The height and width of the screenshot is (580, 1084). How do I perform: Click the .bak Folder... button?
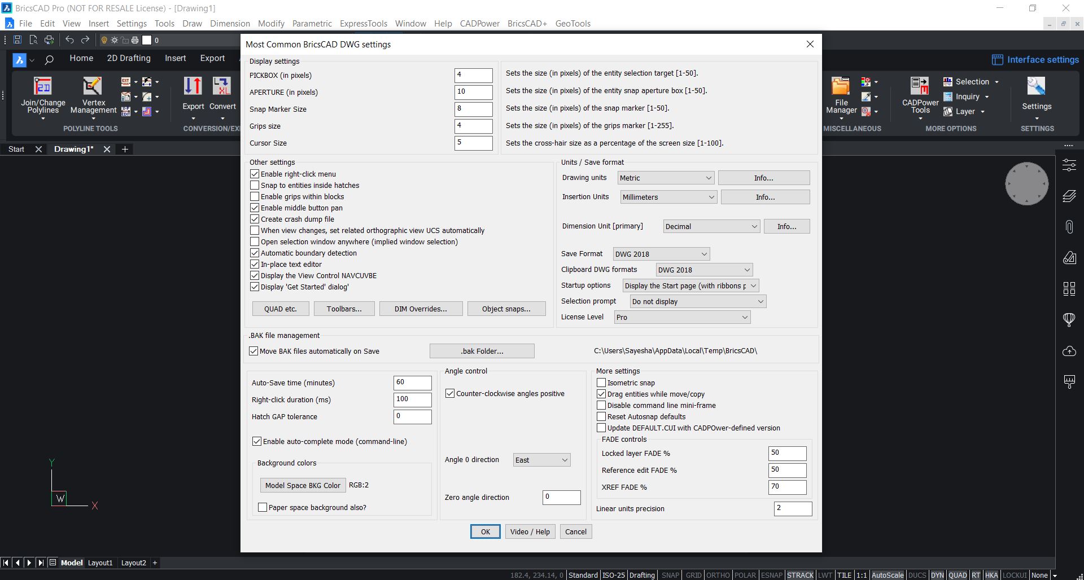coord(482,351)
